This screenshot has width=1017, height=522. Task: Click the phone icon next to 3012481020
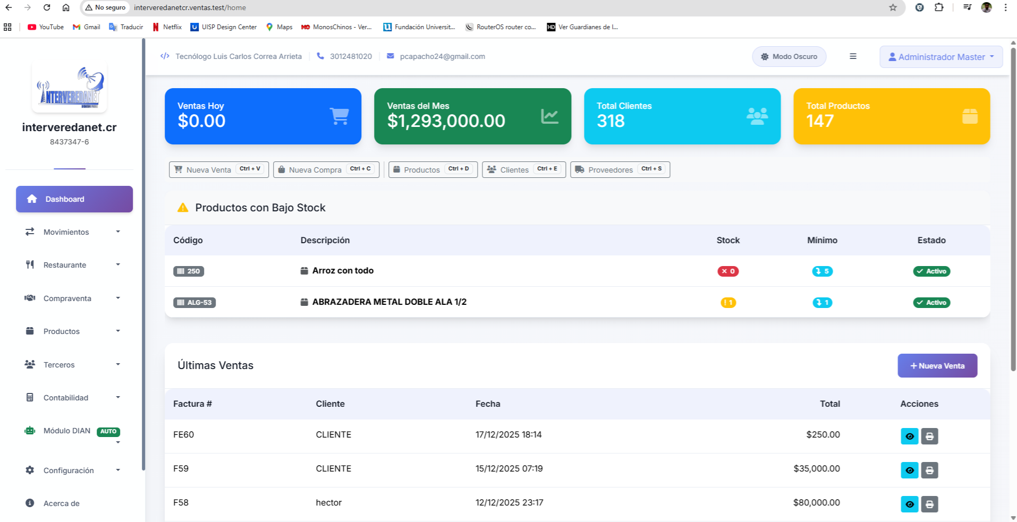[319, 56]
